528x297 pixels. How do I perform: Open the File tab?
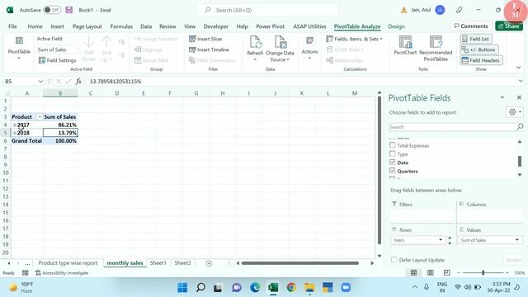(x=12, y=26)
